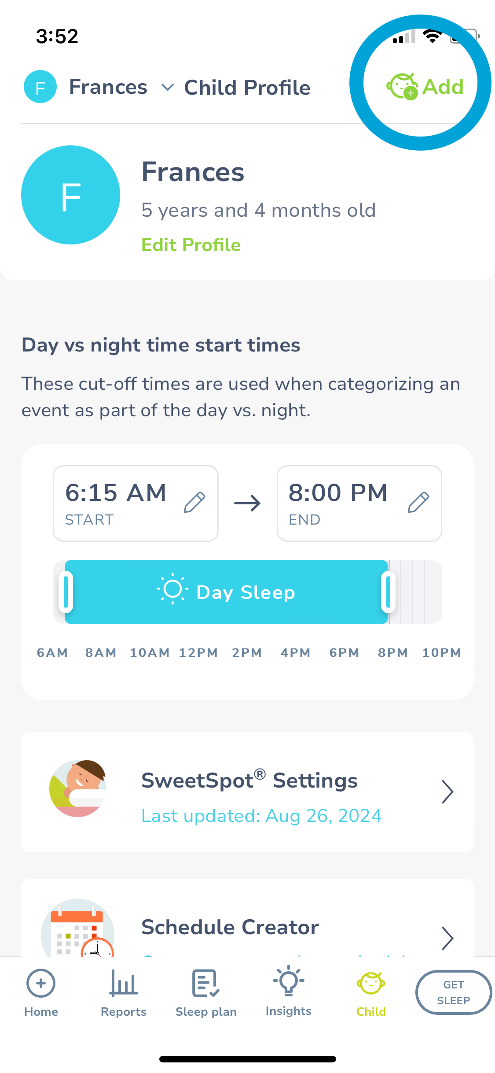Expand the Frances child selector dropdown

(x=167, y=87)
